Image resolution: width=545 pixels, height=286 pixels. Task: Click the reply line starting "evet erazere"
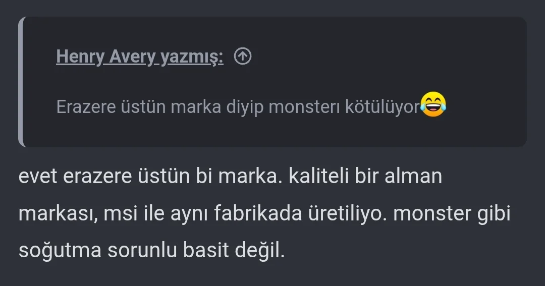click(x=230, y=177)
